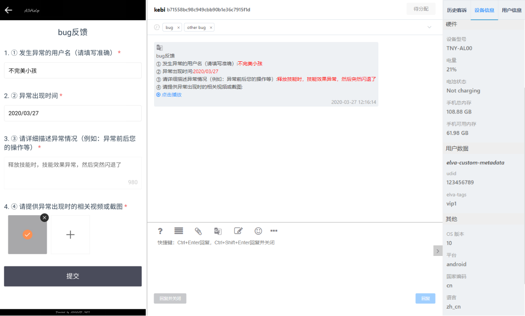
Task: Open the emoji smiley picker
Action: [x=258, y=231]
